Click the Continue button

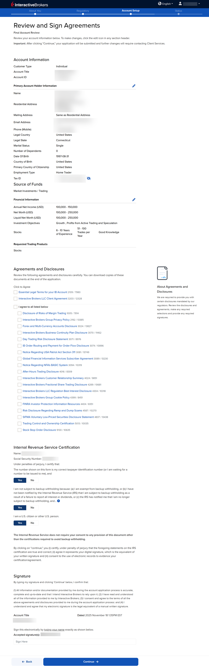[91, 662]
